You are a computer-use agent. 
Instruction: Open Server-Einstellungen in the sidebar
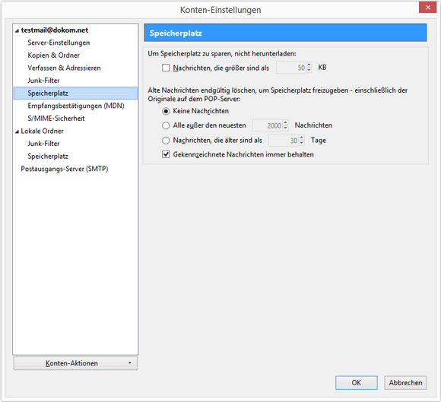(x=59, y=43)
